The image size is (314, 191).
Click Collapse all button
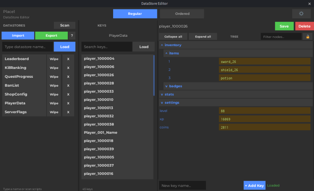point(173,37)
